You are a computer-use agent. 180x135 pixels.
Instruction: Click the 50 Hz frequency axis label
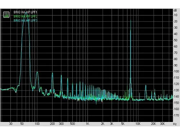(x=22, y=124)
